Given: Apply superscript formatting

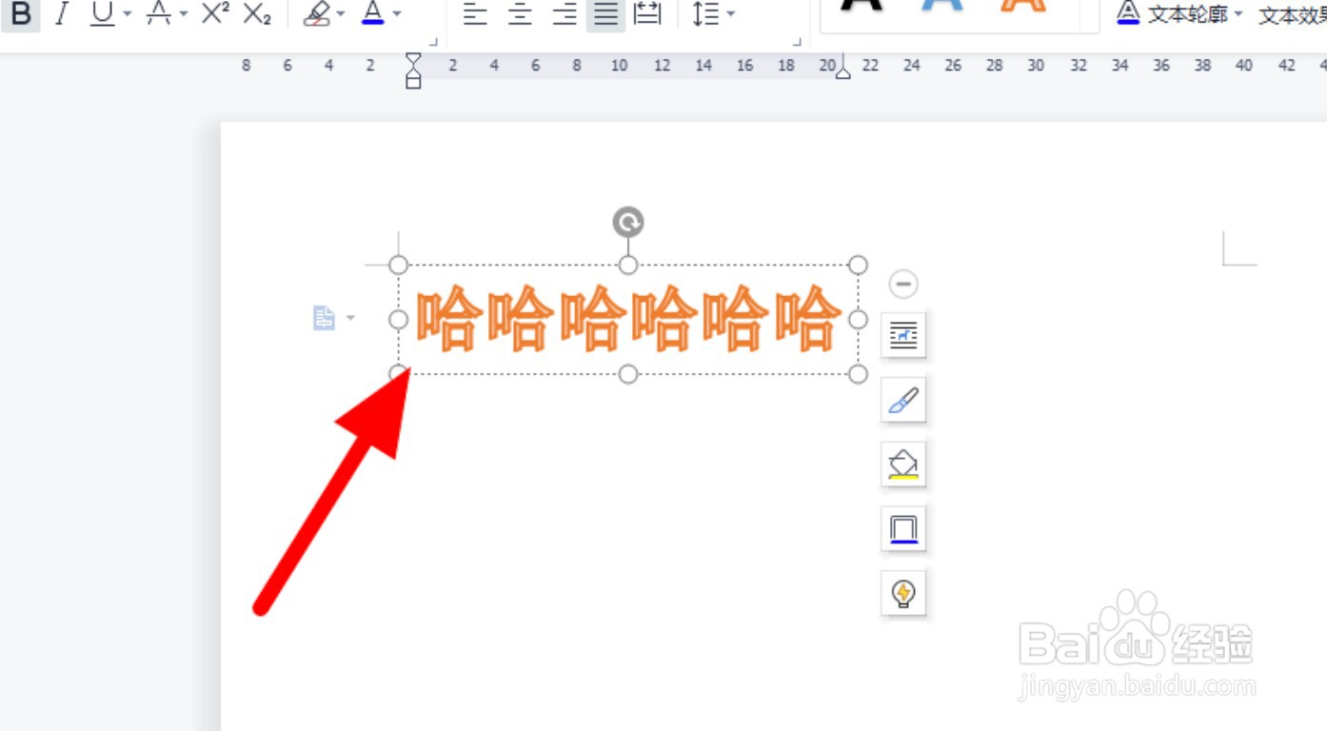Looking at the screenshot, I should 215,14.
